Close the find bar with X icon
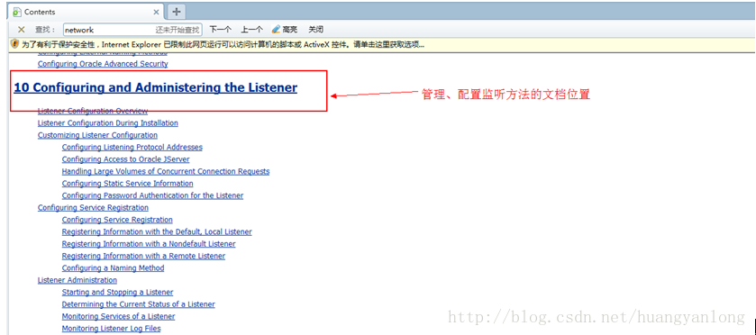The image size is (756, 335). click(22, 30)
